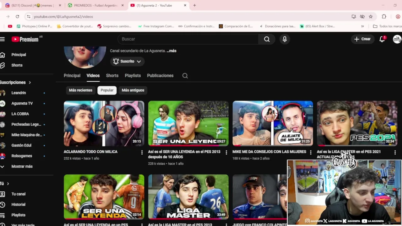The height and width of the screenshot is (226, 402).
Task: Open Tu canal in sidebar
Action: pyautogui.click(x=18, y=194)
